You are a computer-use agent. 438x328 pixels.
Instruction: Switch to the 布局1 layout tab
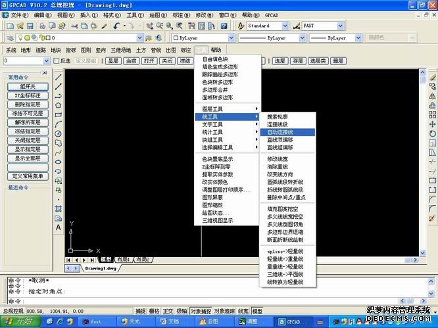124,260
